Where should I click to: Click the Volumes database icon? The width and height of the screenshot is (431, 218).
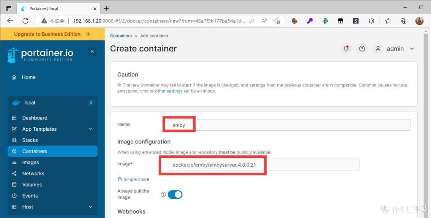[14, 185]
